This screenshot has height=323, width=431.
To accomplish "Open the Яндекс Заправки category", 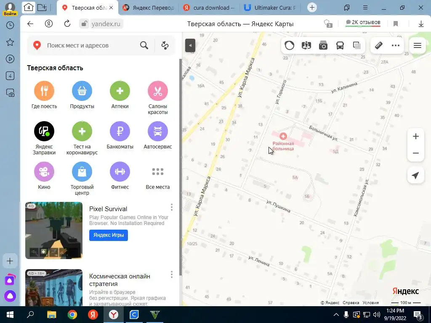I will 44,138.
